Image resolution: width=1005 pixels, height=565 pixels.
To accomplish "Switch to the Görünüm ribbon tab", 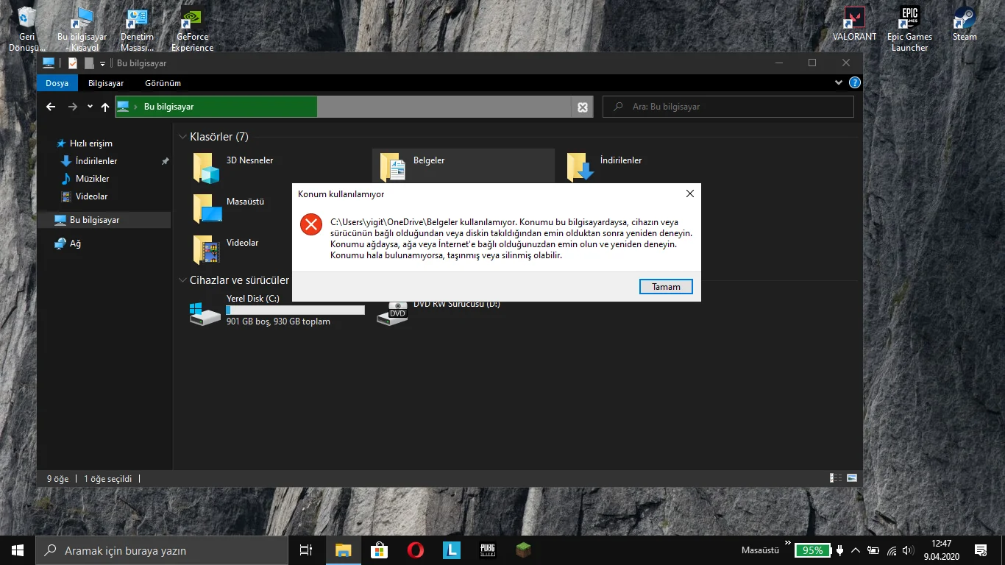I will [163, 83].
